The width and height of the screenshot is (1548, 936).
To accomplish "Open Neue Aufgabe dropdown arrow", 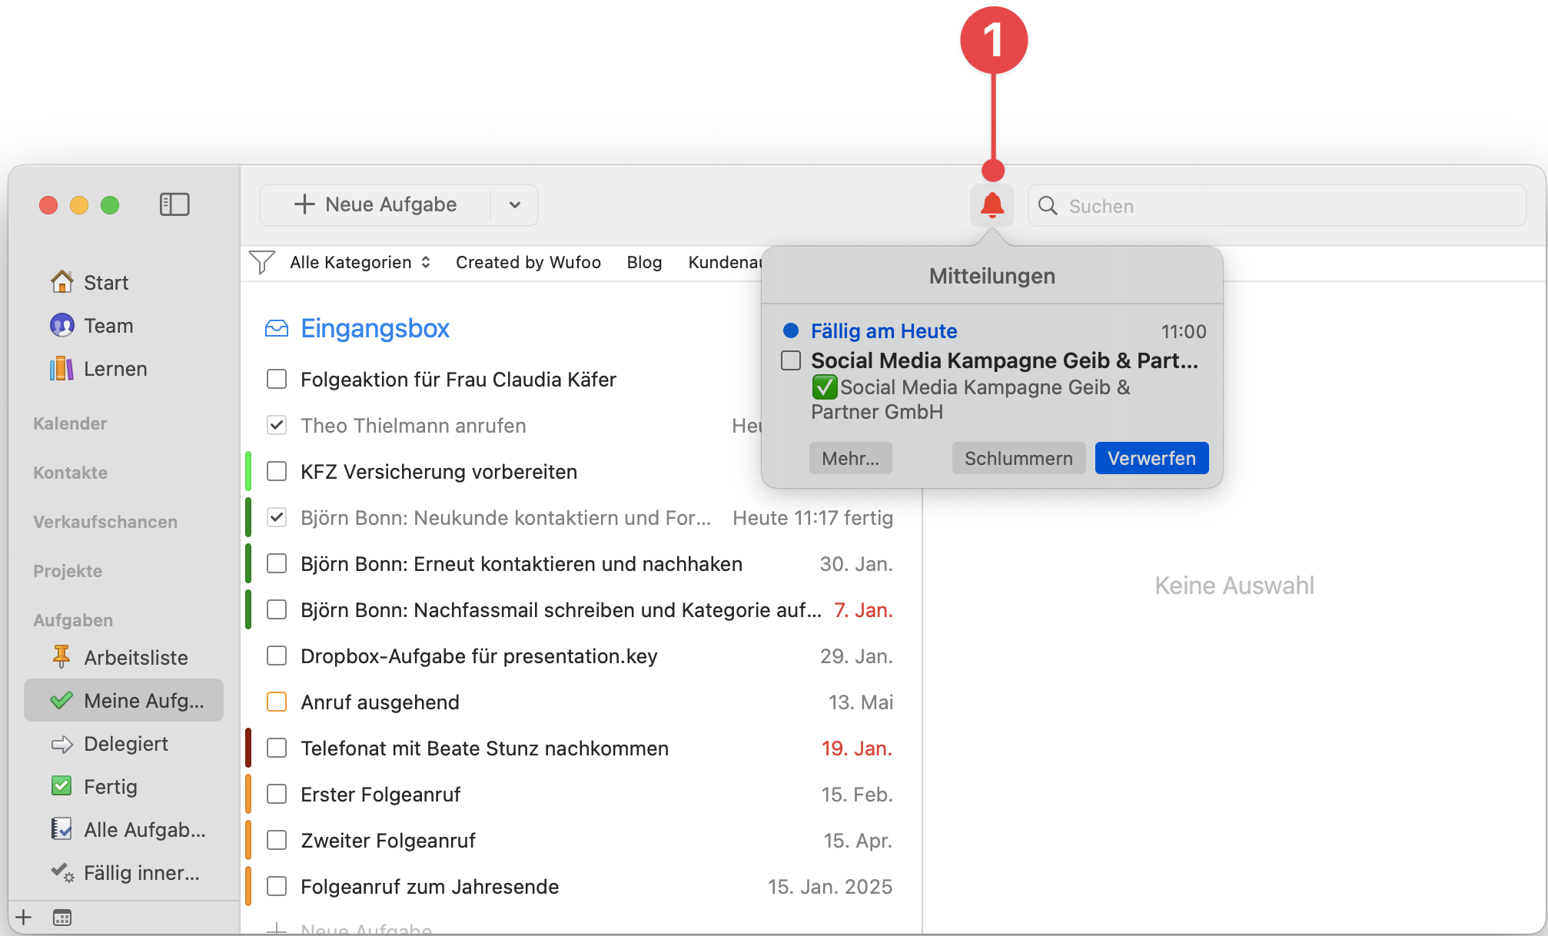I will [x=515, y=205].
